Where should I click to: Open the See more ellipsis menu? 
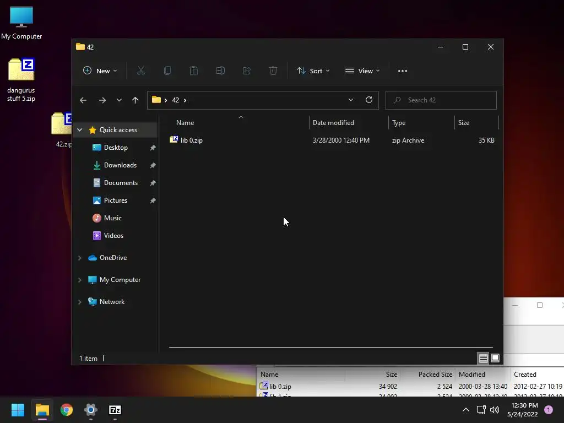403,71
